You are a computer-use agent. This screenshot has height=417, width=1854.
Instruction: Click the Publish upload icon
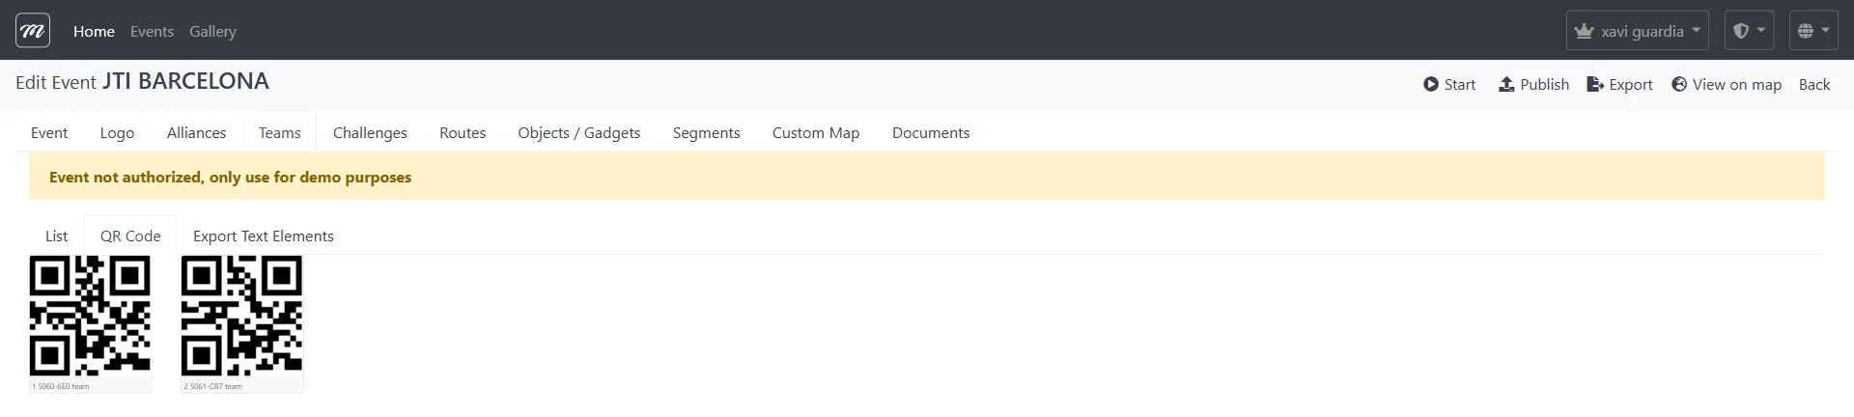pyautogui.click(x=1505, y=85)
